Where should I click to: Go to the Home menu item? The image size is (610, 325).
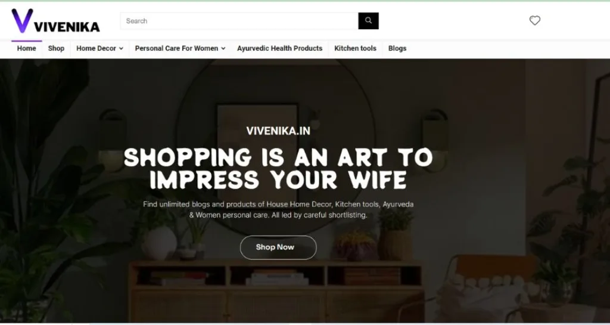26,48
